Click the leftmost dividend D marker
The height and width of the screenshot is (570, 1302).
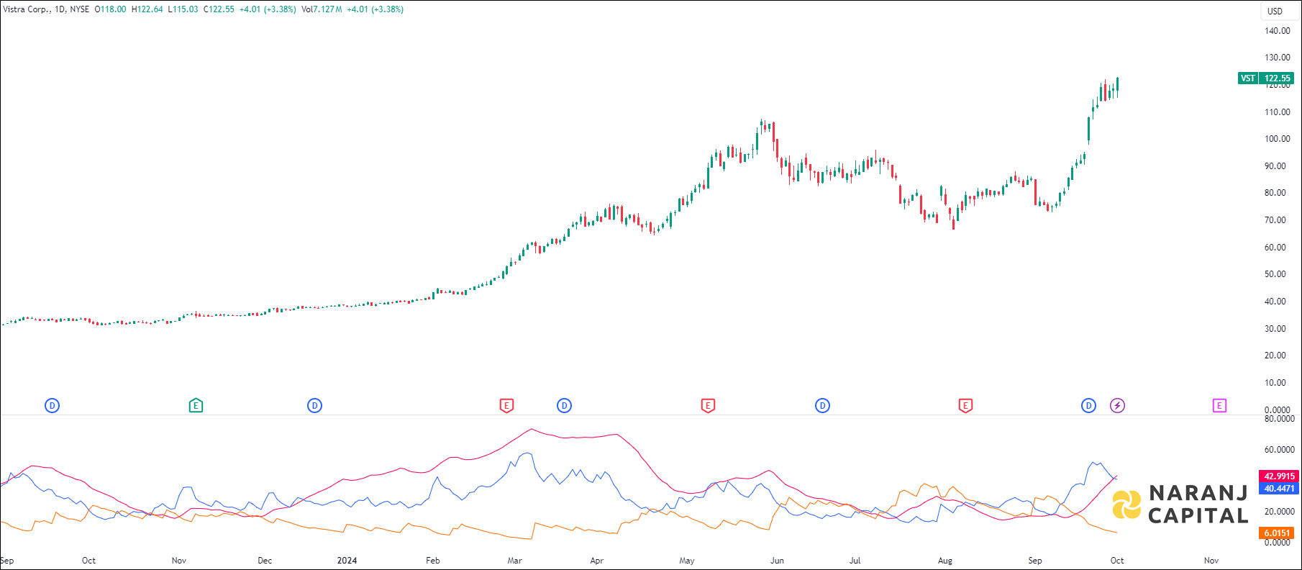[x=52, y=406]
